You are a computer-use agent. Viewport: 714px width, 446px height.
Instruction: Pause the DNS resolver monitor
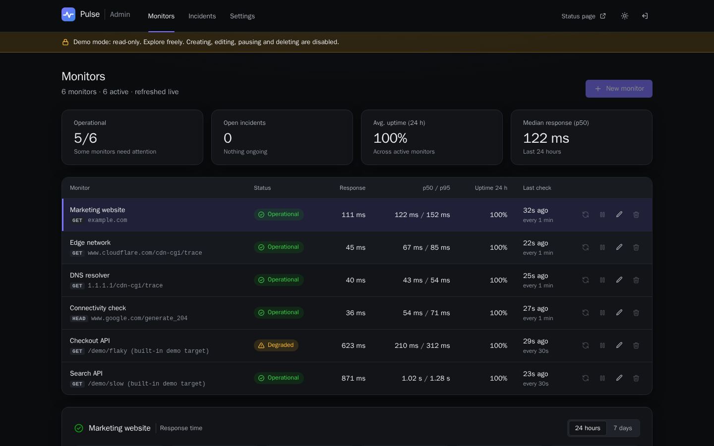click(602, 280)
